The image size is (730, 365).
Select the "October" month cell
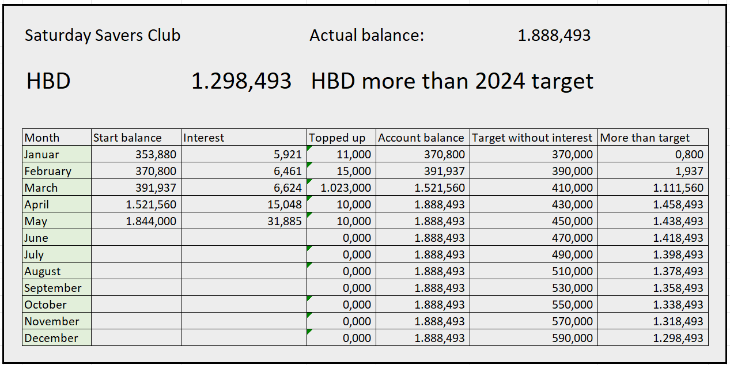[56, 304]
